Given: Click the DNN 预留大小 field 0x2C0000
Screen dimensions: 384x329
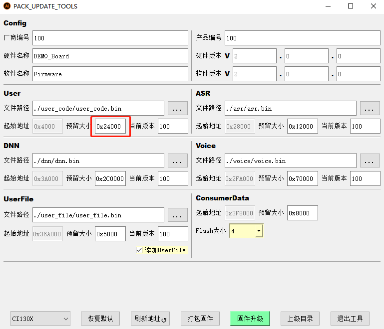Looking at the screenshot, I should 110,178.
